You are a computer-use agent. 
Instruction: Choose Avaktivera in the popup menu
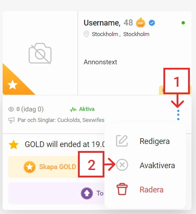point(157,166)
